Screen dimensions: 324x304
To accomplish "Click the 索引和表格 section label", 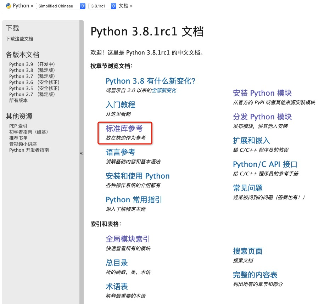I will tap(106, 224).
